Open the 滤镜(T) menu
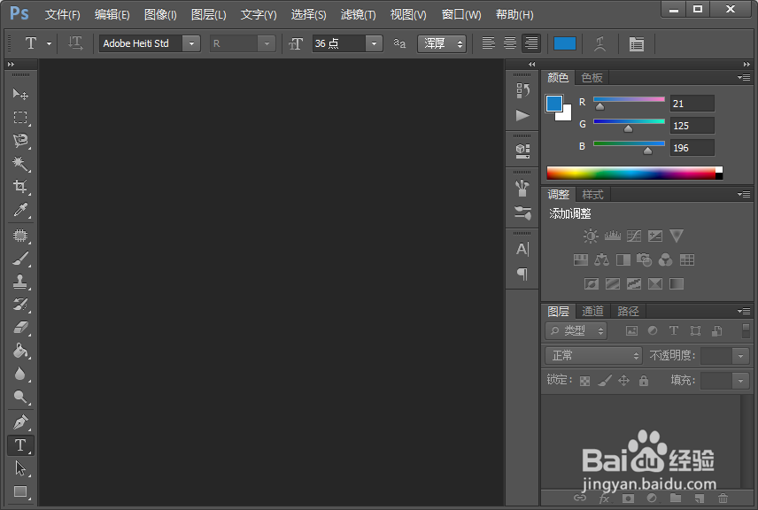The height and width of the screenshot is (510, 758). point(359,14)
